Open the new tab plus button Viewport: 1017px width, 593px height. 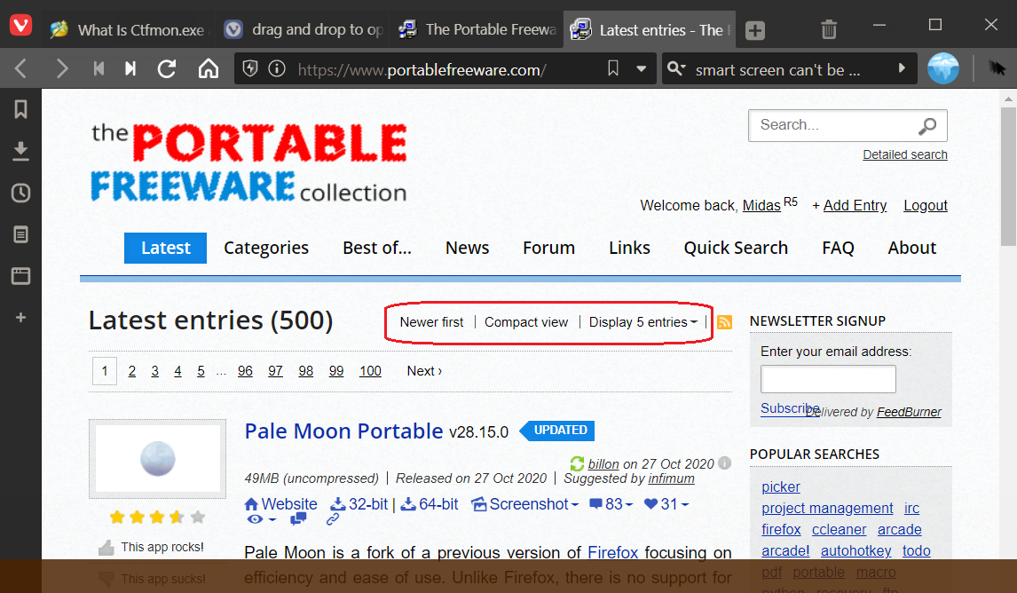pyautogui.click(x=755, y=30)
